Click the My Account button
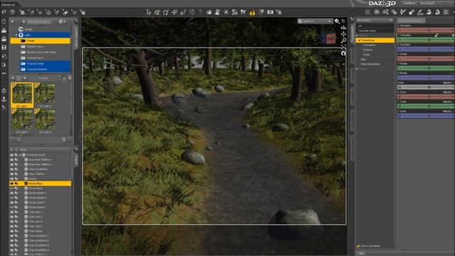The width and height of the screenshot is (455, 256). point(427,3)
